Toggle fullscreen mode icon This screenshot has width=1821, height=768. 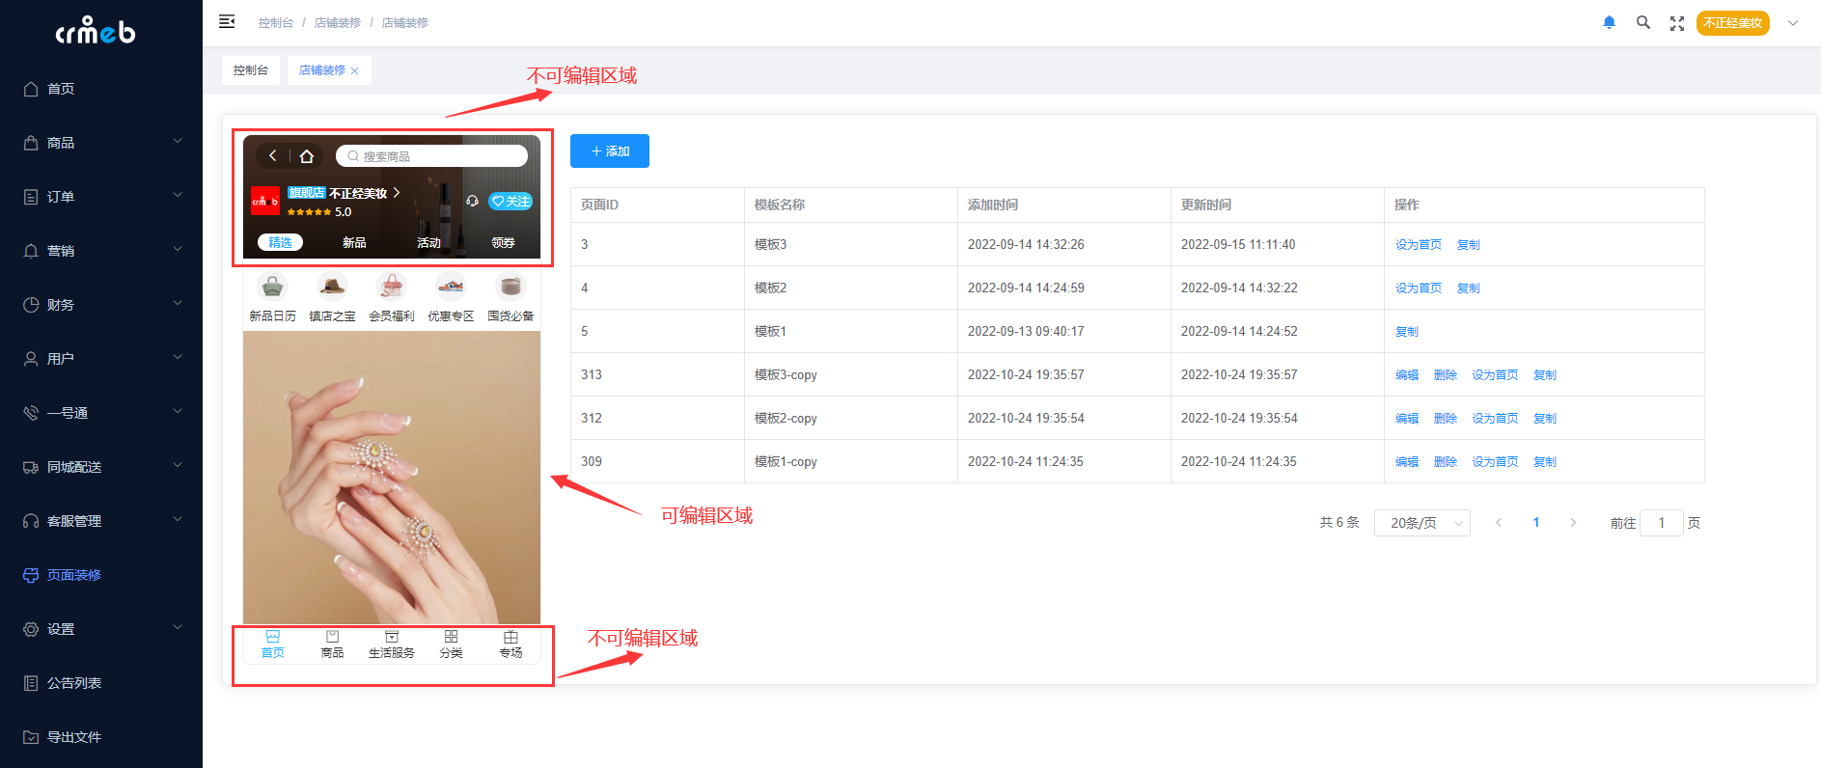tap(1677, 23)
